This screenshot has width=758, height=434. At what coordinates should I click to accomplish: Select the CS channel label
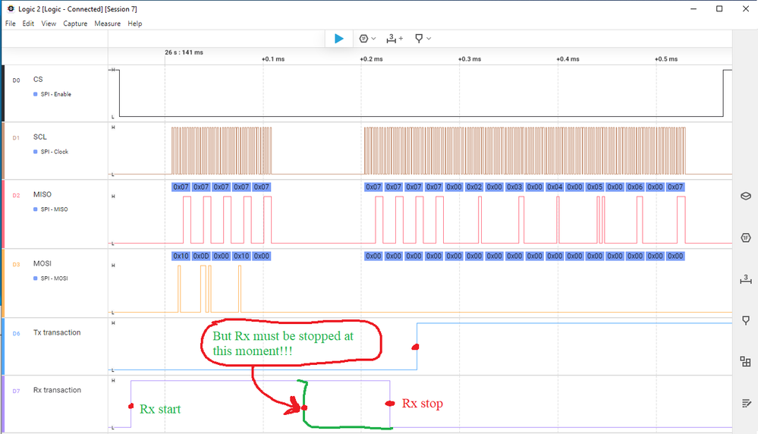(x=38, y=79)
